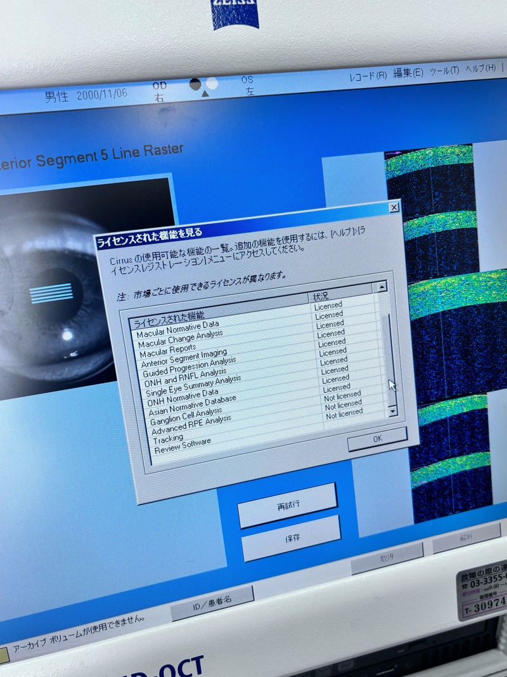Select the OS left eye indicator
This screenshot has width=507, height=677.
pos(248,86)
